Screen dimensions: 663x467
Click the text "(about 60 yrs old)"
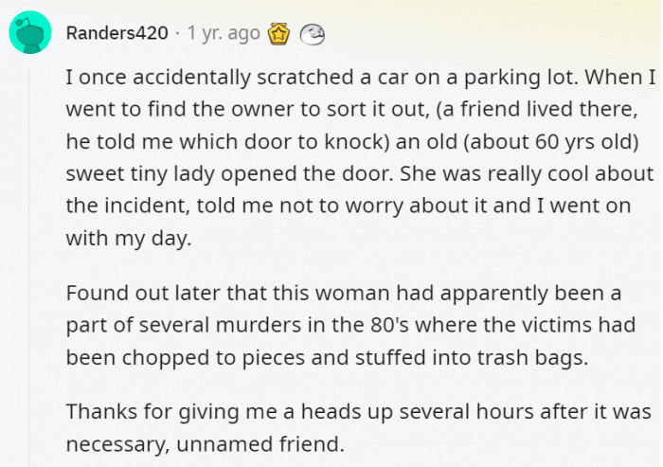551,142
